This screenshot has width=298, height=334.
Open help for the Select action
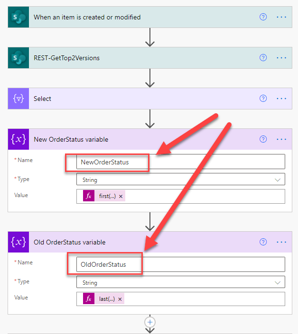263,99
